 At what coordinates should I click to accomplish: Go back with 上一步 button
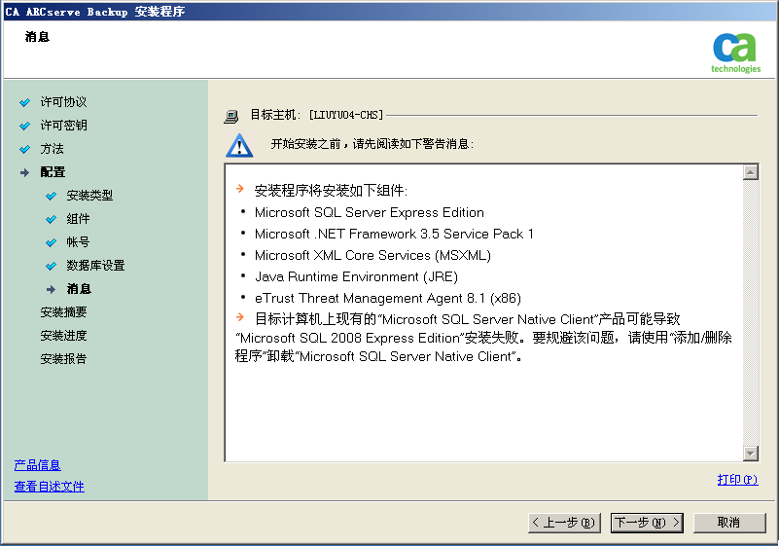(564, 523)
